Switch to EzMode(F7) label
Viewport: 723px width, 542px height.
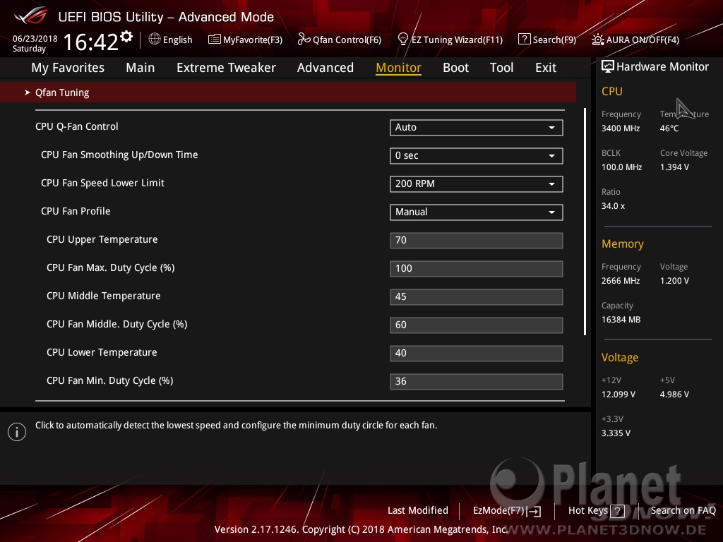(x=498, y=510)
